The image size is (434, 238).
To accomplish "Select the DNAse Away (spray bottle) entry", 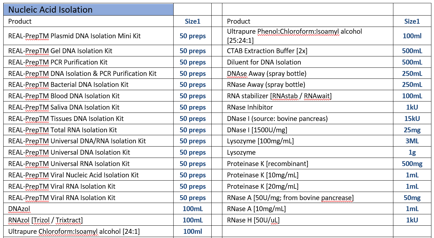I will [267, 74].
